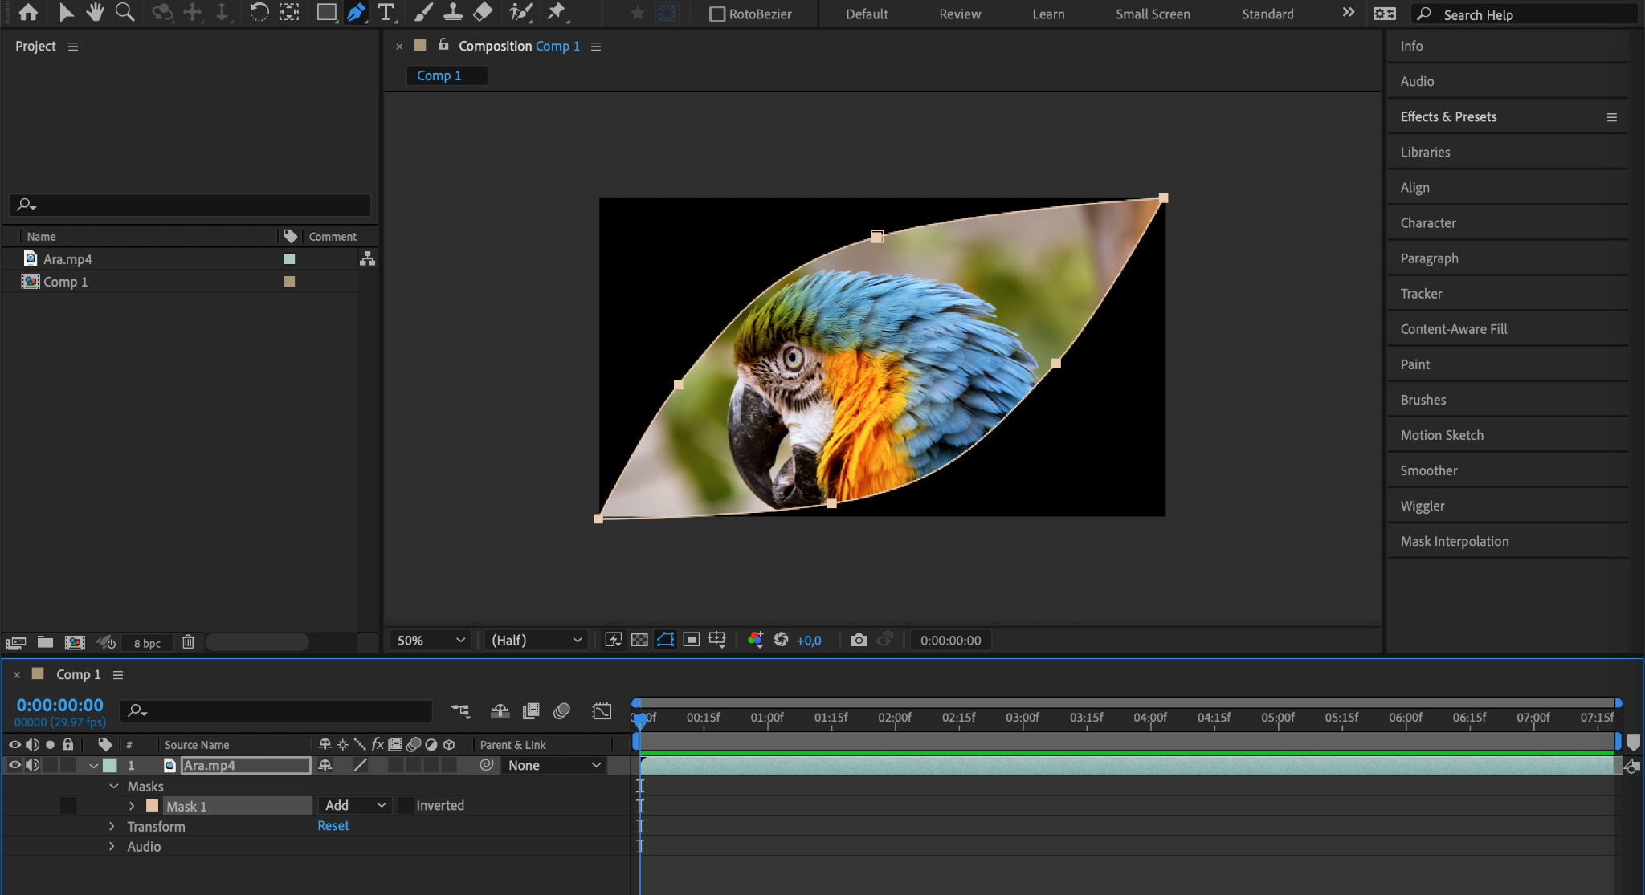
Task: Open the Effects & Presets panel
Action: (x=1448, y=116)
